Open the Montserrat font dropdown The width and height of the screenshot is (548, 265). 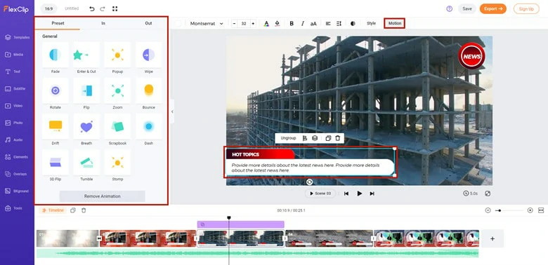tap(207, 23)
